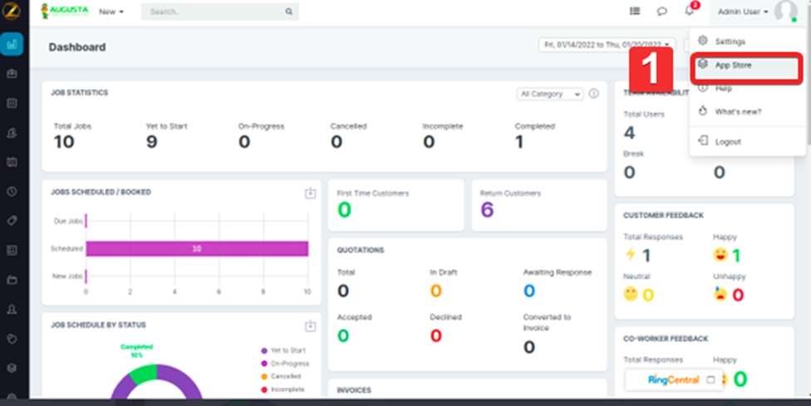Expand the RingCentral widget window

tap(710, 380)
